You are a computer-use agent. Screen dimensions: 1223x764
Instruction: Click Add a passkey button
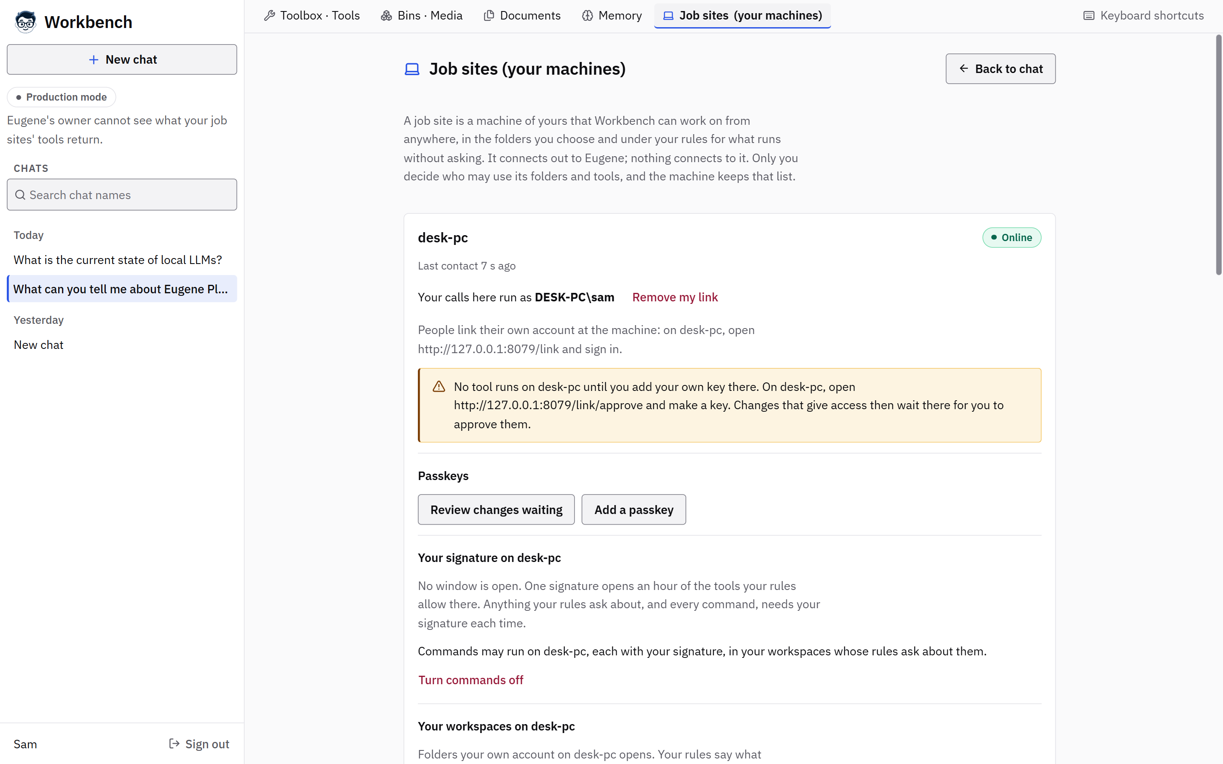[633, 509]
